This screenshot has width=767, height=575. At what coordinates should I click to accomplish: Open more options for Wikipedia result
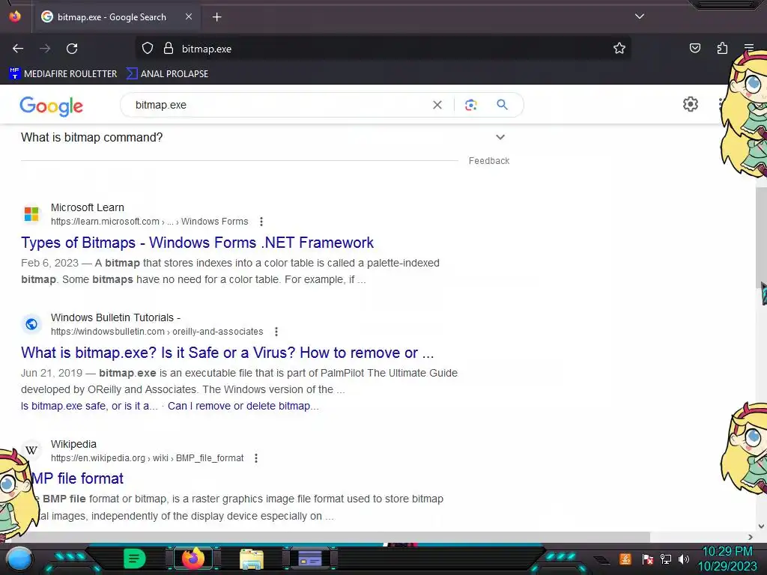click(x=256, y=458)
